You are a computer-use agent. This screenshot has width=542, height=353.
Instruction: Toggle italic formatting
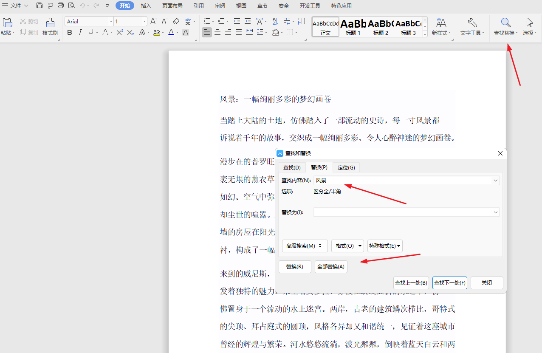[x=80, y=32]
